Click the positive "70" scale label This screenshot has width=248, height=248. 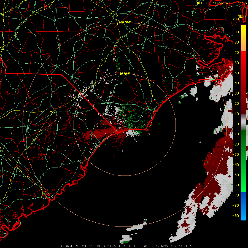pos(237,53)
